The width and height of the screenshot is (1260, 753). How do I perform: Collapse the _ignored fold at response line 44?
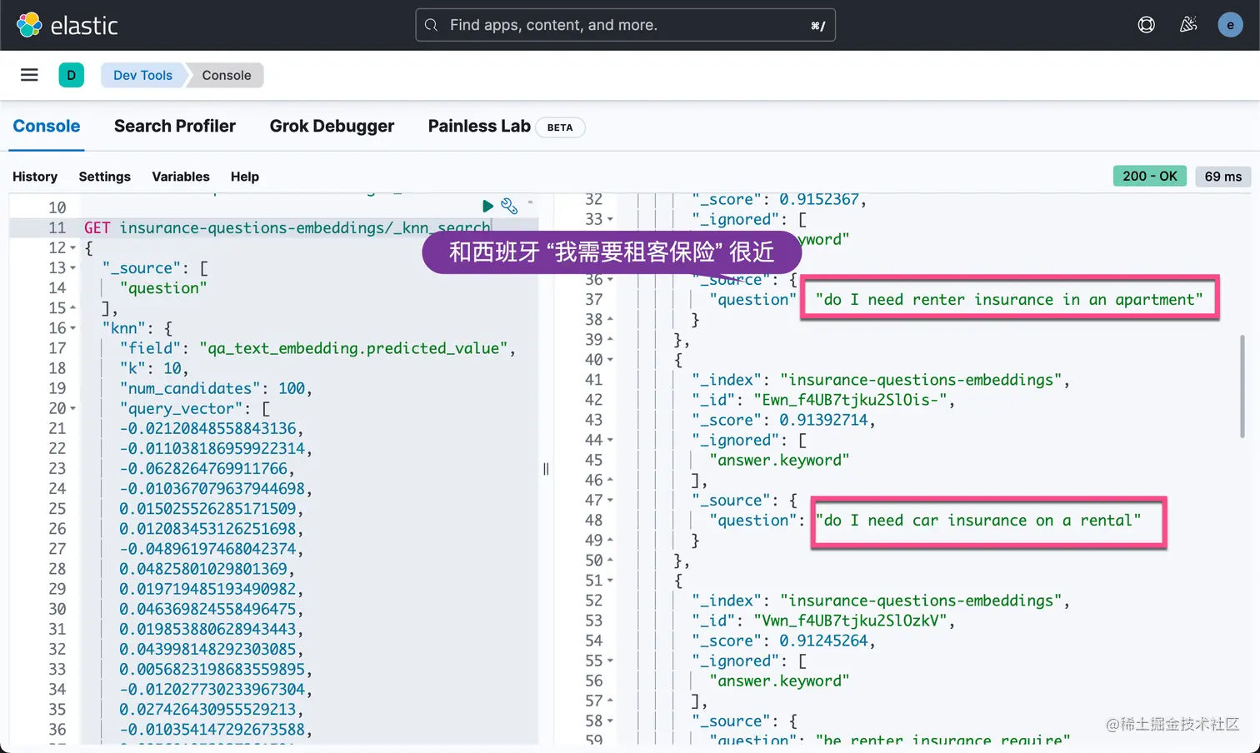pos(610,440)
